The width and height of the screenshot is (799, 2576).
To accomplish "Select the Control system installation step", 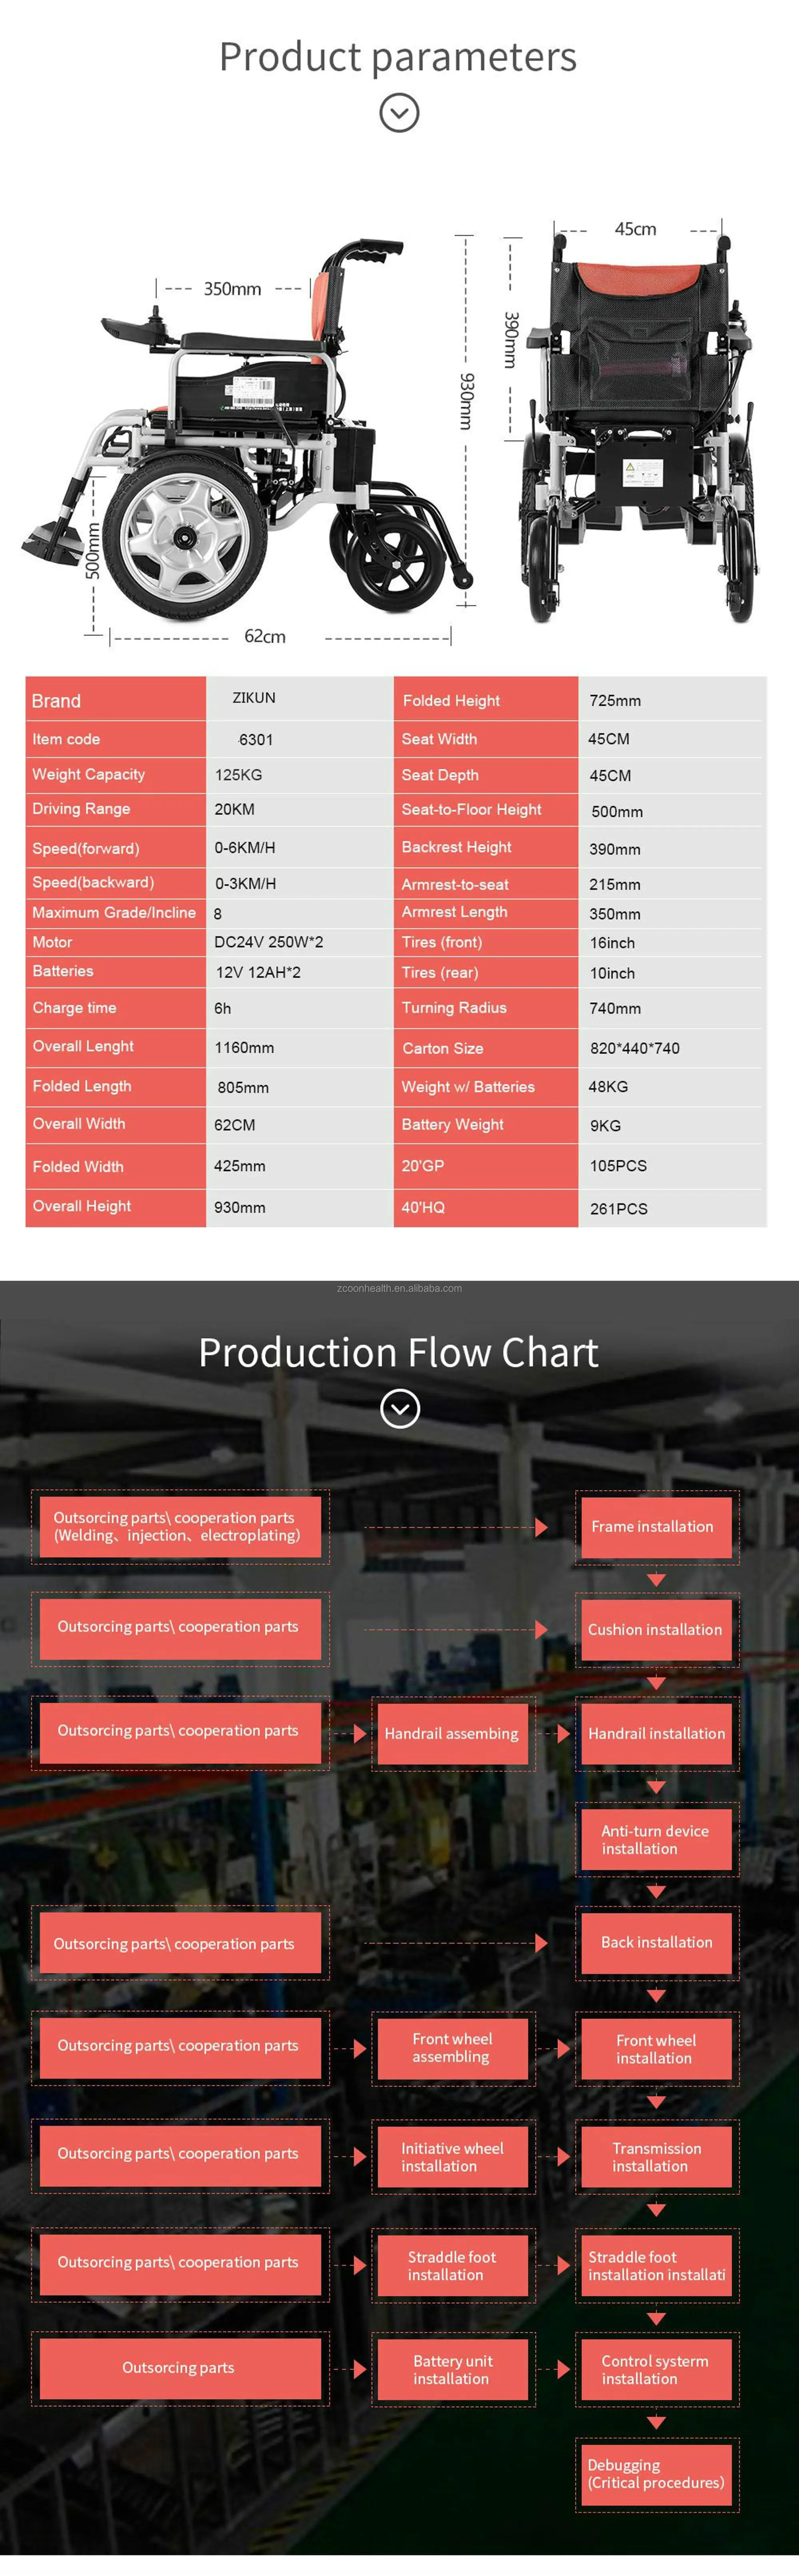I will [x=656, y=2370].
